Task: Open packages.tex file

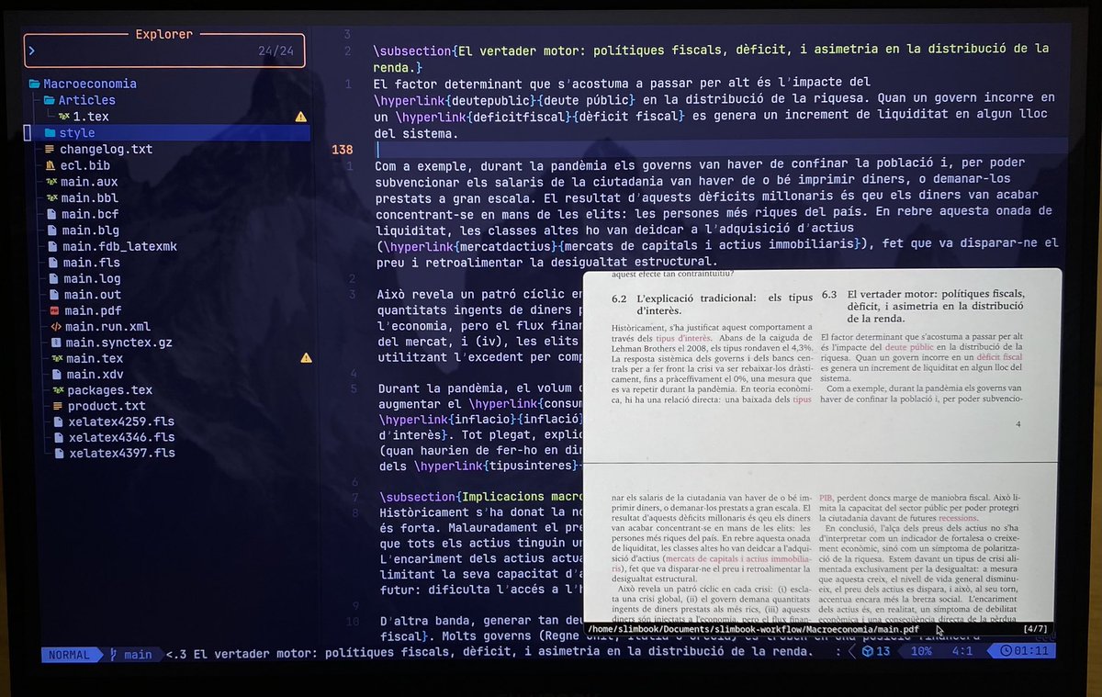Action: 110,390
